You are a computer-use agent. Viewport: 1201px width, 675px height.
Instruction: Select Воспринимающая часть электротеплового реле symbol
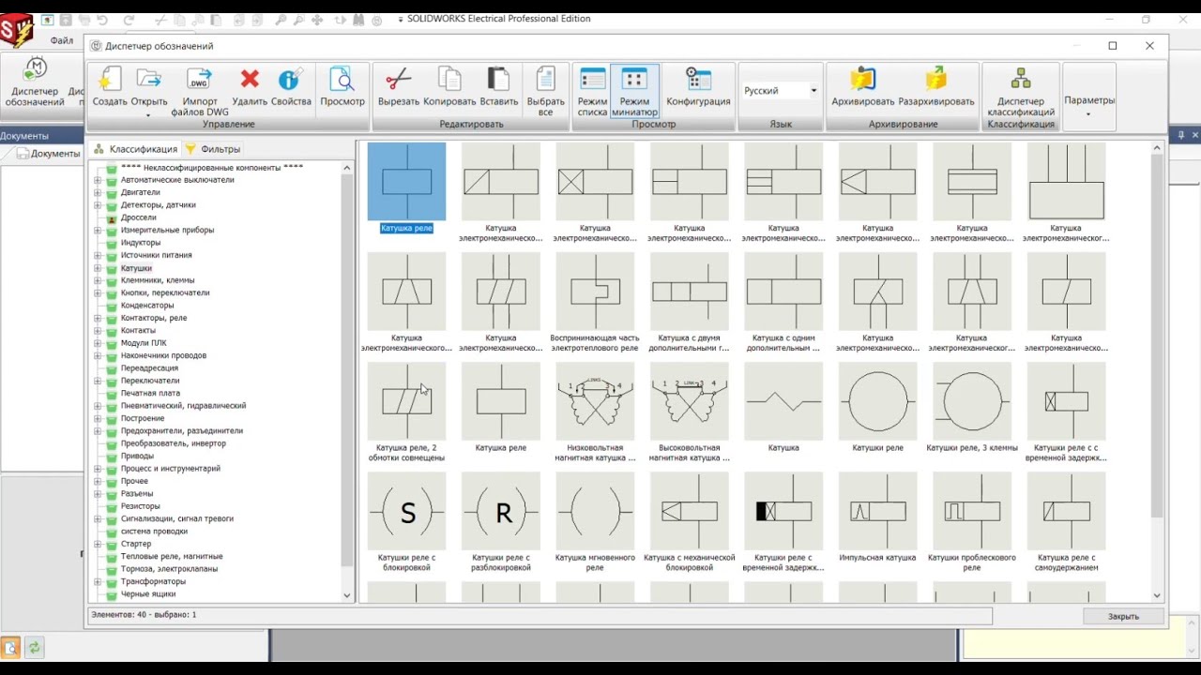595,302
